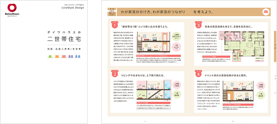
Task: Click heading 将来の賃貸活用も考えて、玄関を別方向に。
Action: click(x=228, y=27)
